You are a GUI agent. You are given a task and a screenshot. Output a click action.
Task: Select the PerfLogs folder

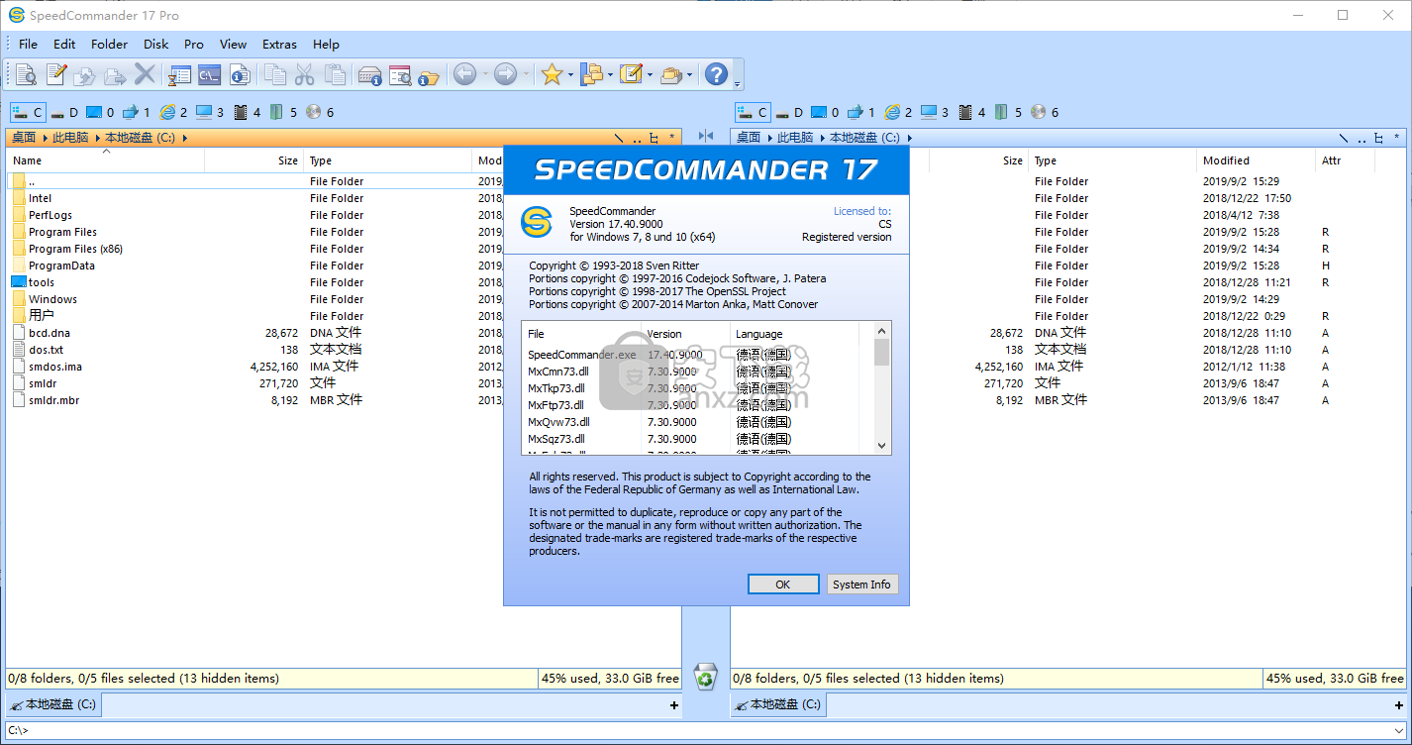coord(50,215)
